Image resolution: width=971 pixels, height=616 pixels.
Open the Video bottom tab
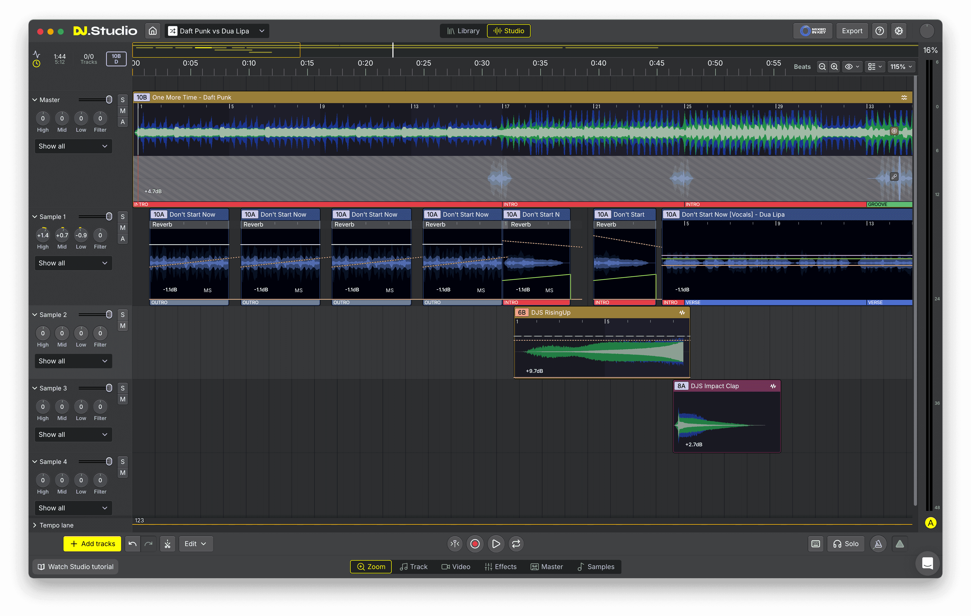point(456,567)
